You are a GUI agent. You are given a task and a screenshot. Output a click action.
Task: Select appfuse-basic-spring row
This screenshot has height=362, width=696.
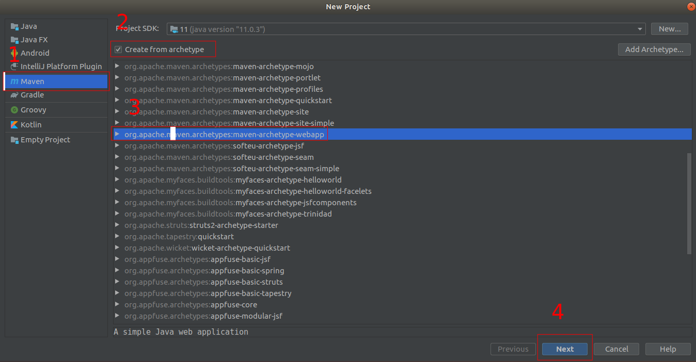point(403,271)
